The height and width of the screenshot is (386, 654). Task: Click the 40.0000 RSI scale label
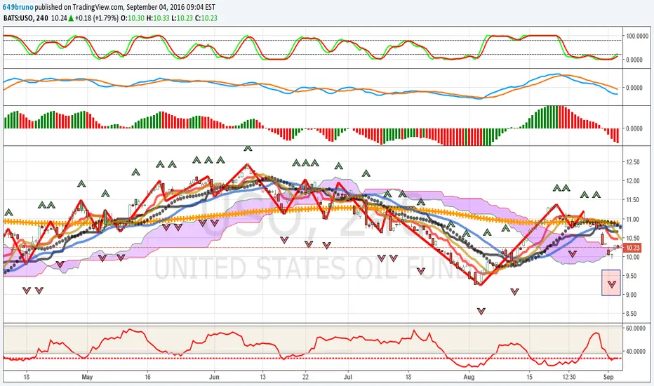click(636, 352)
